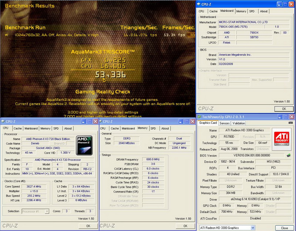This screenshot has height=231, width=296.
Task: Click the GPU-Z BIOS Version field
Action: (x=252, y=155)
